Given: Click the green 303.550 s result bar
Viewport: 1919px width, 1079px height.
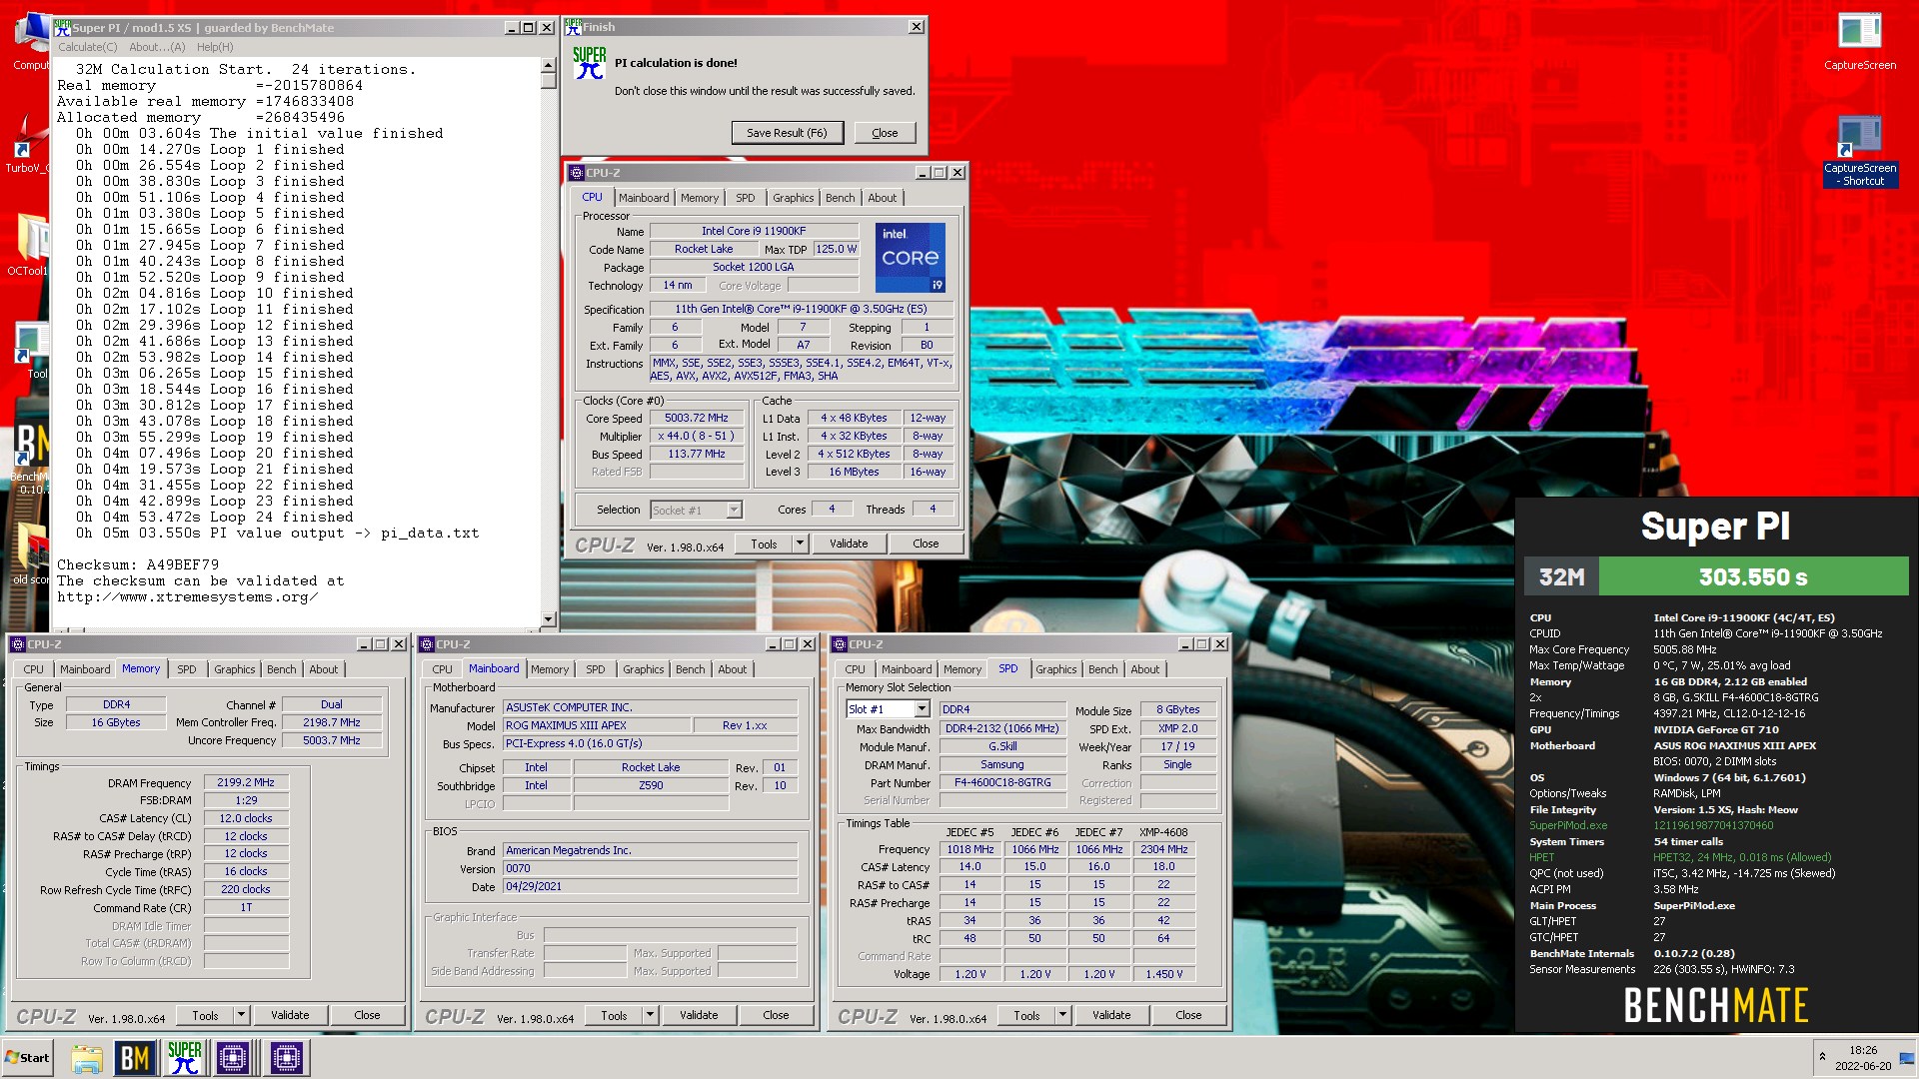Looking at the screenshot, I should pyautogui.click(x=1753, y=576).
